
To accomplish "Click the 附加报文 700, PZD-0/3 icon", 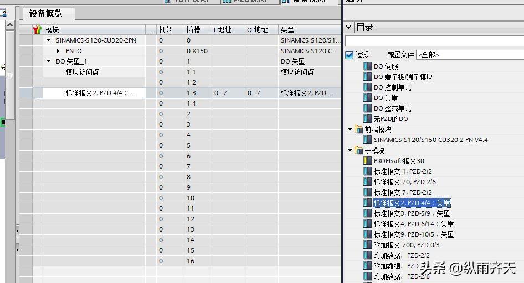I will (367, 245).
